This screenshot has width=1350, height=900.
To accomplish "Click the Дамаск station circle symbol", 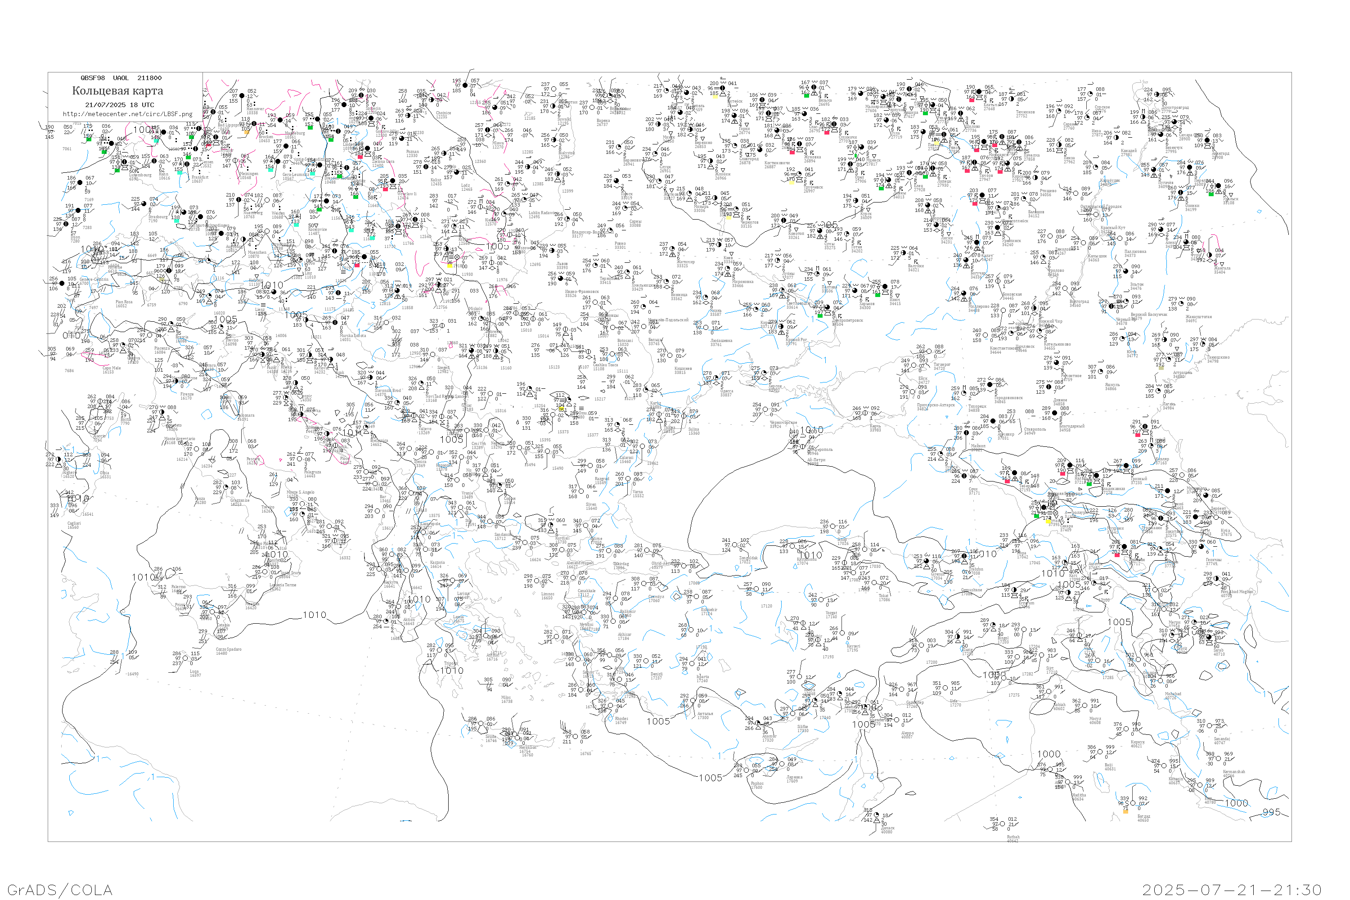I will tap(877, 814).
